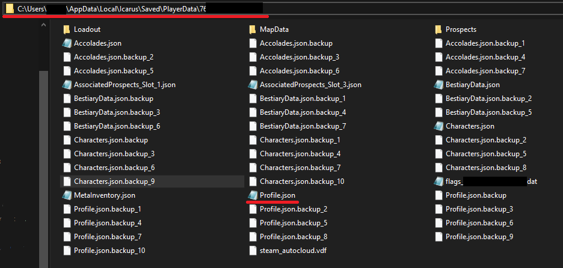Screen dimensions: 563x268
Task: Click the Accolades.json.backup_7 file icon
Action: click(x=438, y=71)
